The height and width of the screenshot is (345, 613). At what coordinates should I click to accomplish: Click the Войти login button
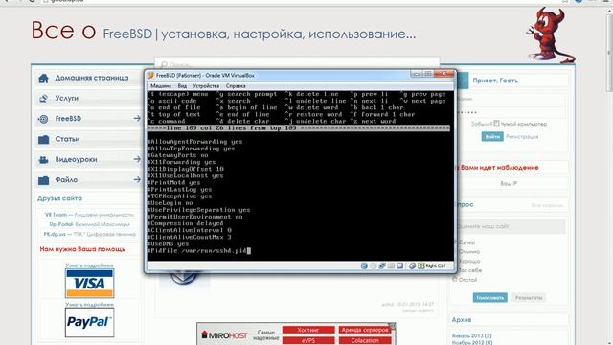pos(492,136)
